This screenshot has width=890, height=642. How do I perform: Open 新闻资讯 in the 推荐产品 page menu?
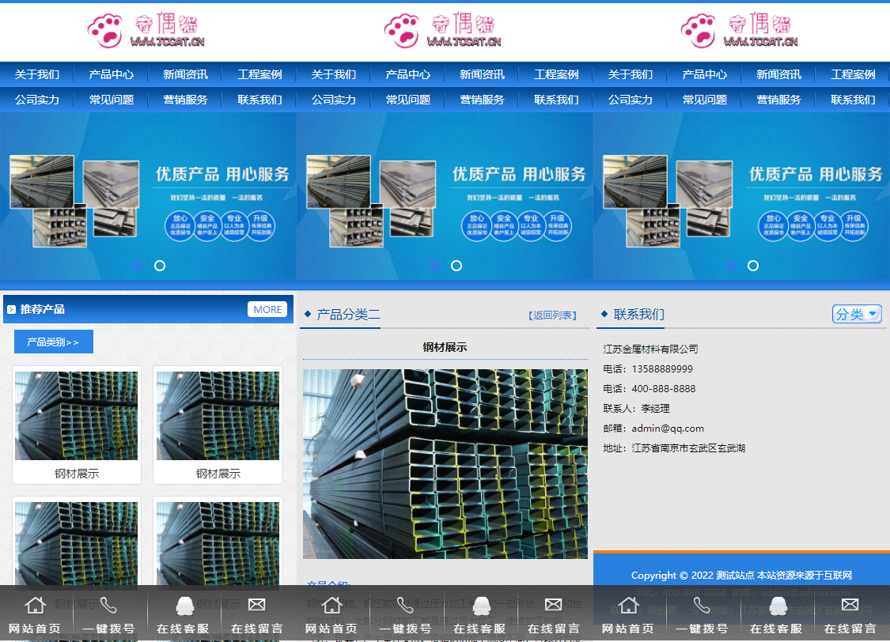186,74
